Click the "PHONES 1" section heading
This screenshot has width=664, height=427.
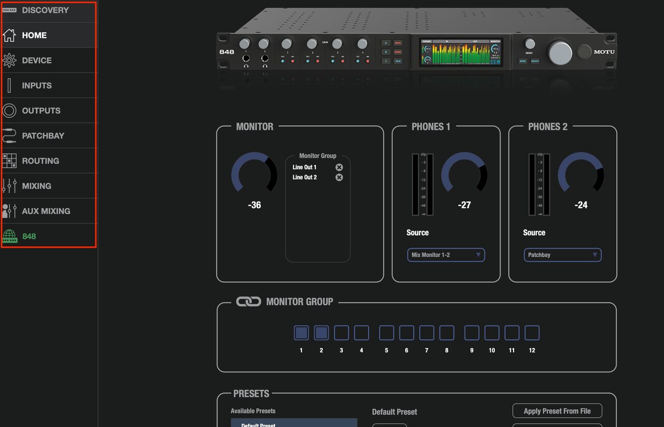431,127
